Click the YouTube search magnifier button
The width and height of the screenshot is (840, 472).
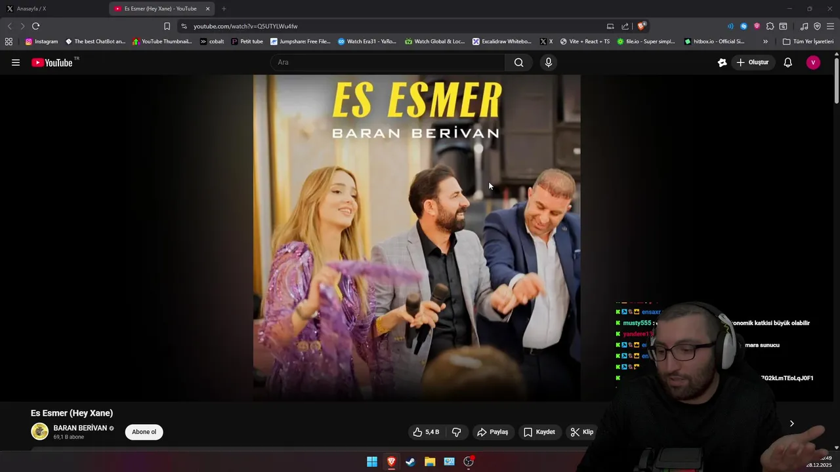(518, 62)
